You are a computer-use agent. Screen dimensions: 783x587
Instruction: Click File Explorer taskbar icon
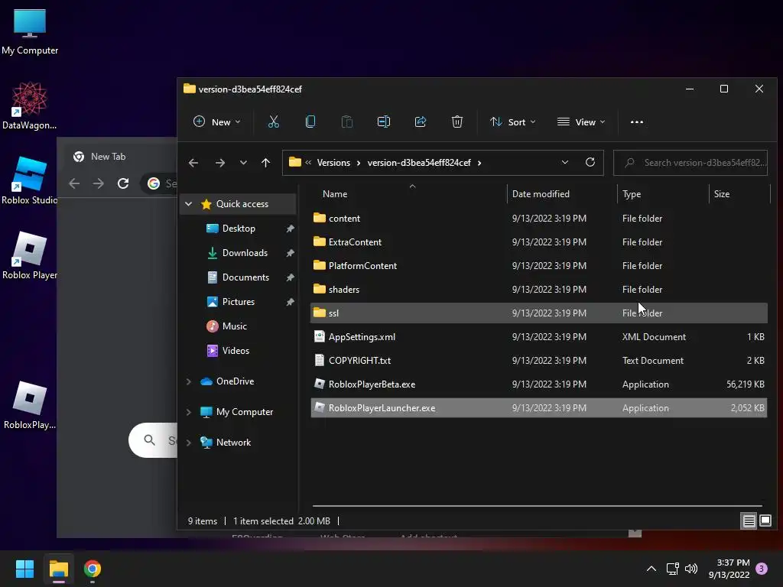58,569
